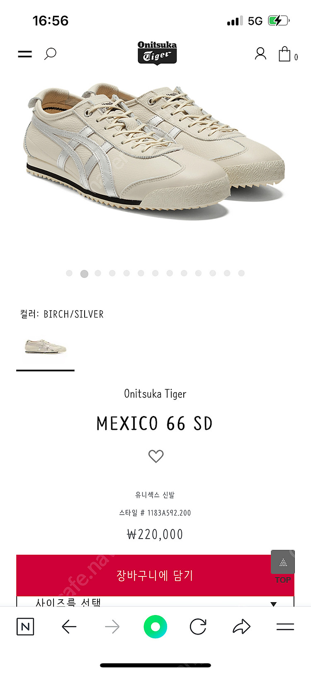Click the 장바구니에 담기 button

click(x=155, y=576)
